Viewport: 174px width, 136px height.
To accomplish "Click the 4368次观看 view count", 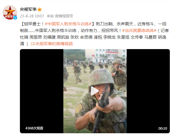I will [x=34, y=128].
